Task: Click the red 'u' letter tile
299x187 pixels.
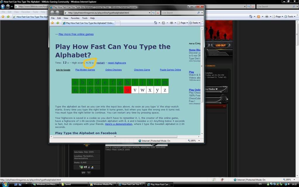Action: pyautogui.click(x=128, y=90)
